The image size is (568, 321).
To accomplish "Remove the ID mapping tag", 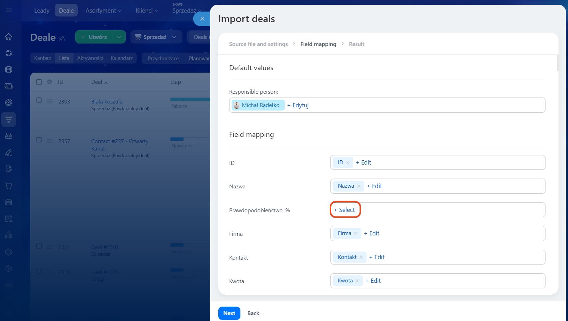I will point(348,163).
